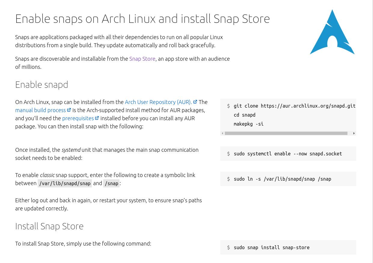Click the inline /var/lib/snapd/snap code label
This screenshot has height=263, width=373.
click(x=65, y=183)
